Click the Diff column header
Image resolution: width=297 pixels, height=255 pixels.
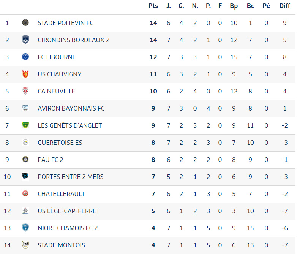pos(284,6)
